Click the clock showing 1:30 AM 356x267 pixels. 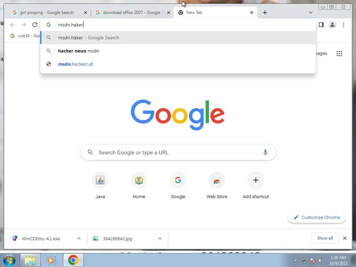coord(338,260)
